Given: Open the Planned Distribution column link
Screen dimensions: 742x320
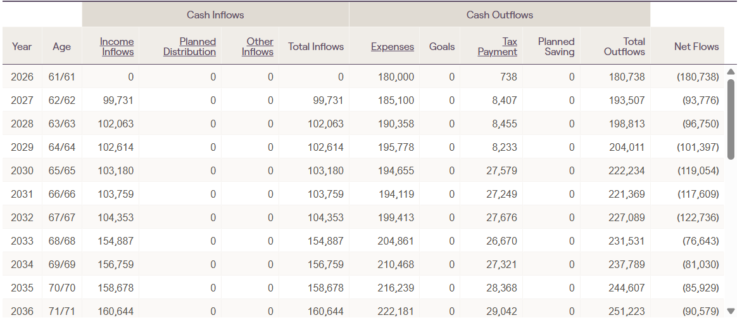Looking at the screenshot, I should 189,46.
